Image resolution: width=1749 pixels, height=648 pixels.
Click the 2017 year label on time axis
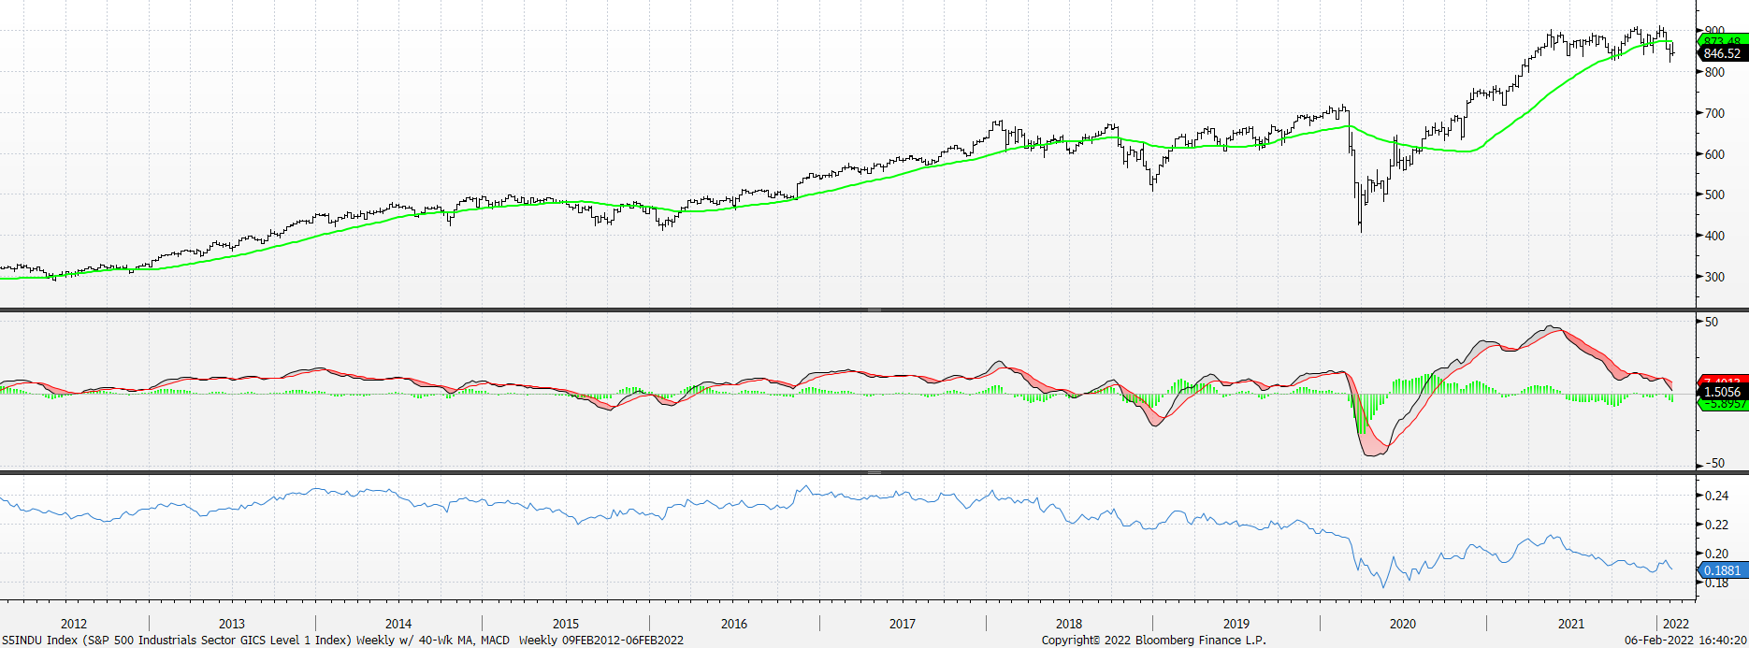[x=903, y=624]
